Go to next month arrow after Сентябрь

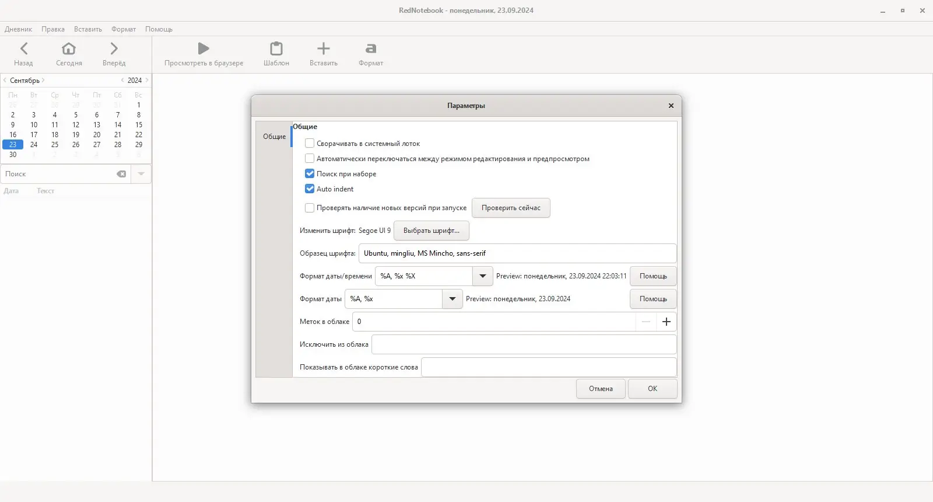(43, 80)
